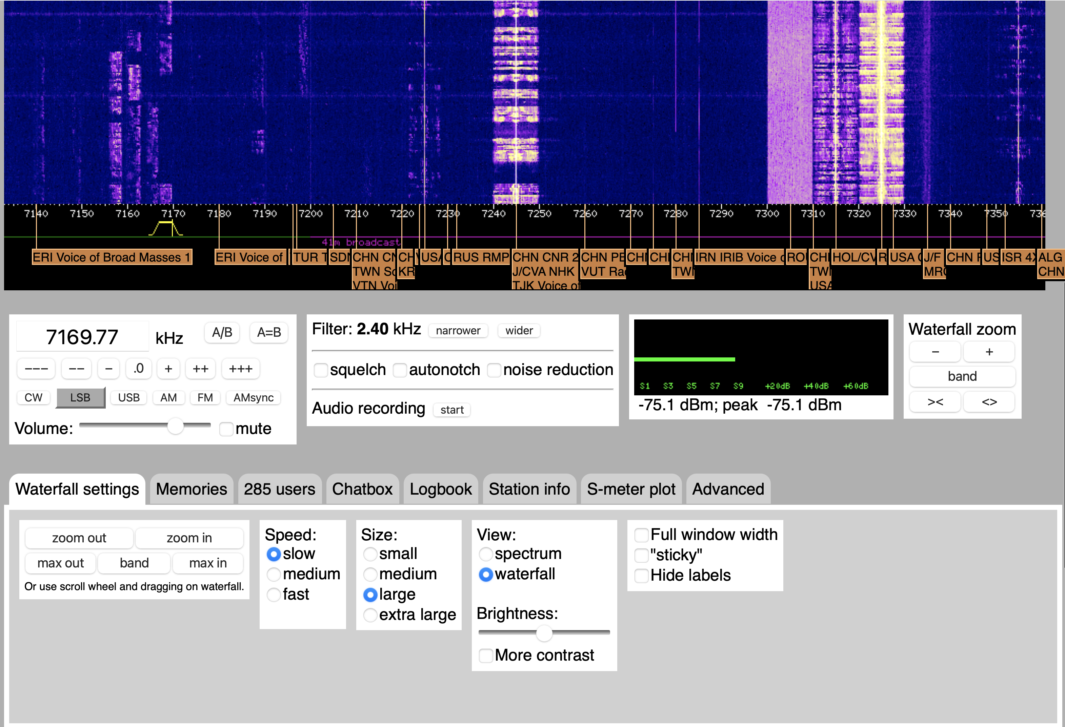Choose the spectrum view option
The image size is (1065, 727).
click(486, 554)
